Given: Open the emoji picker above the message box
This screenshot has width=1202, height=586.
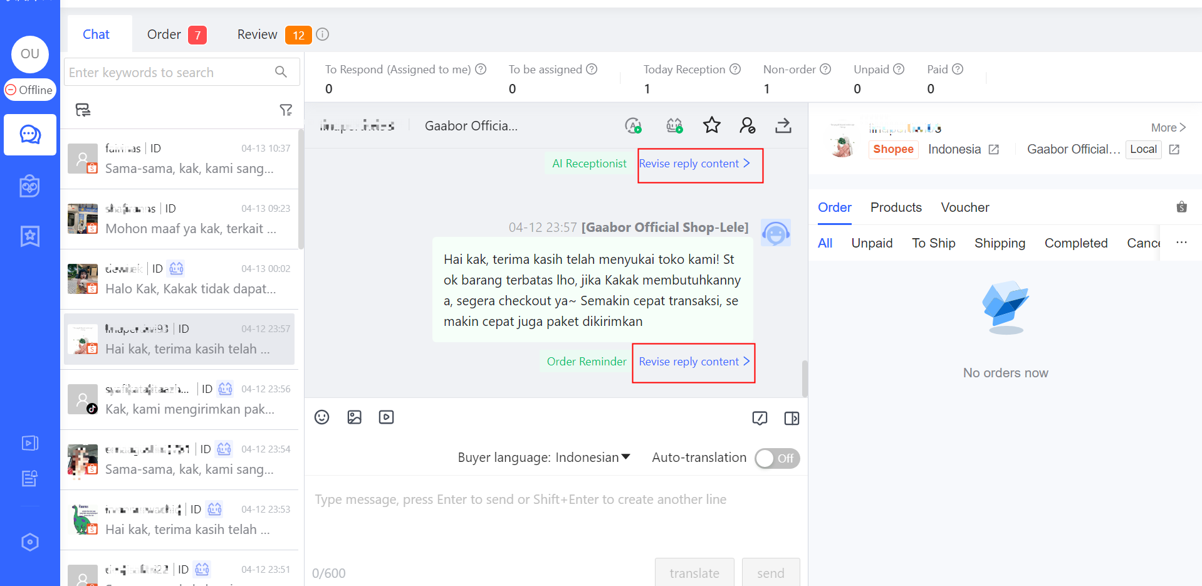Looking at the screenshot, I should [321, 417].
